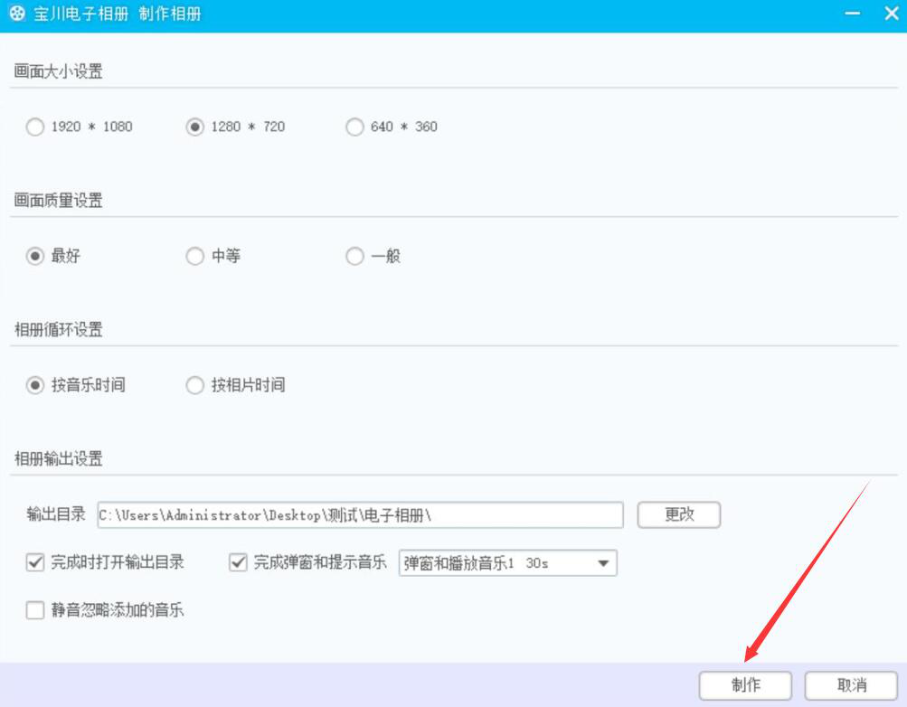The height and width of the screenshot is (707, 907).
Task: Click the 宝川电子相册 film reel app icon
Action: tap(17, 14)
